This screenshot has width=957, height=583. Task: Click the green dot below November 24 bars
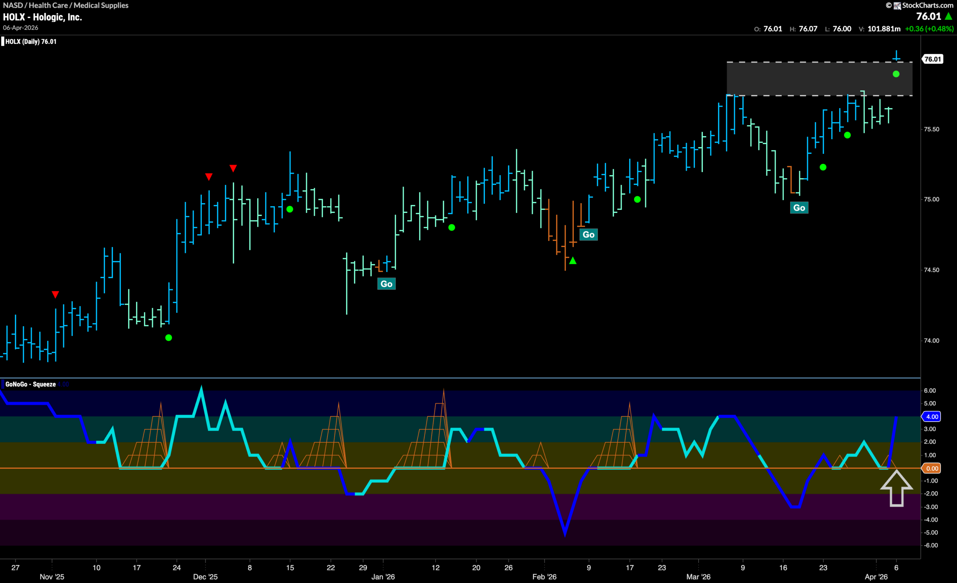click(169, 338)
